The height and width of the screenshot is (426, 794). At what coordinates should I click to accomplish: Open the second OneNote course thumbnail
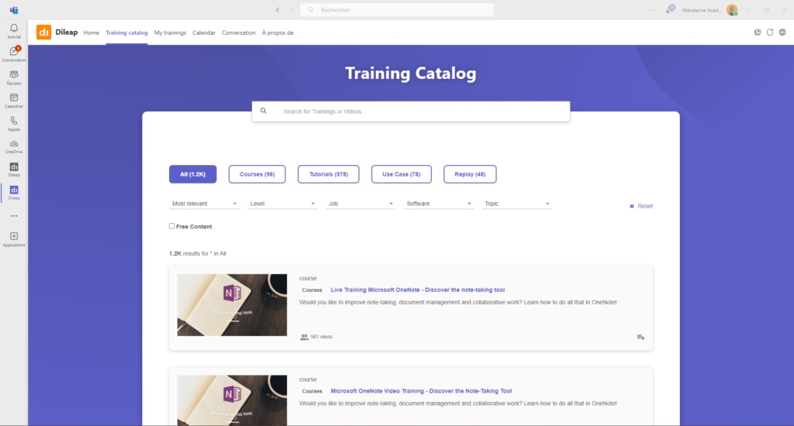pos(232,400)
